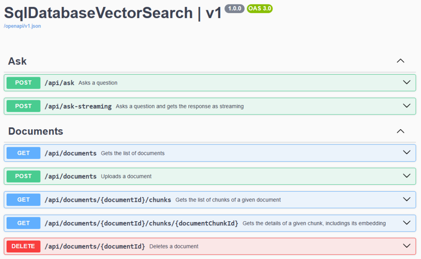The image size is (421, 259).
Task: Click the DELETE badge on /api/documents/{documentId}
Action: click(x=23, y=246)
